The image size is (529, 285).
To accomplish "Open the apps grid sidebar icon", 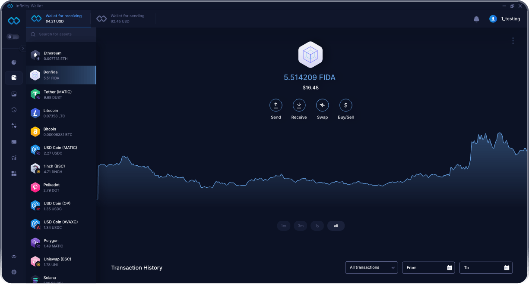I will 14,173.
